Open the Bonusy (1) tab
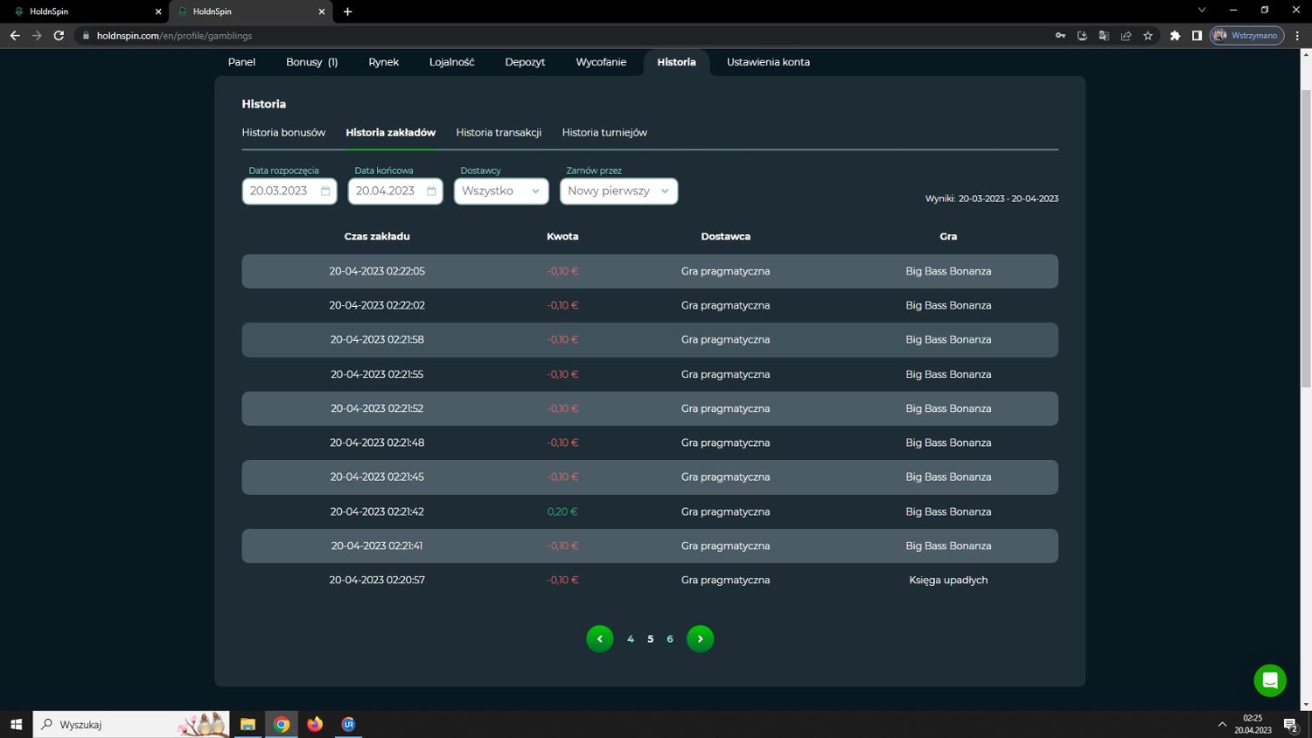 (311, 62)
